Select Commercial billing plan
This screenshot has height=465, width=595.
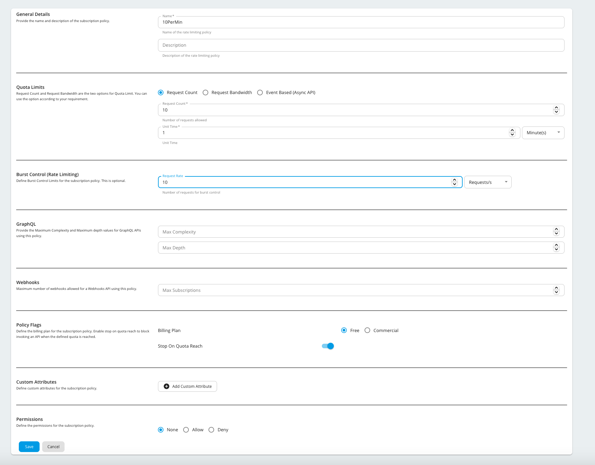367,330
